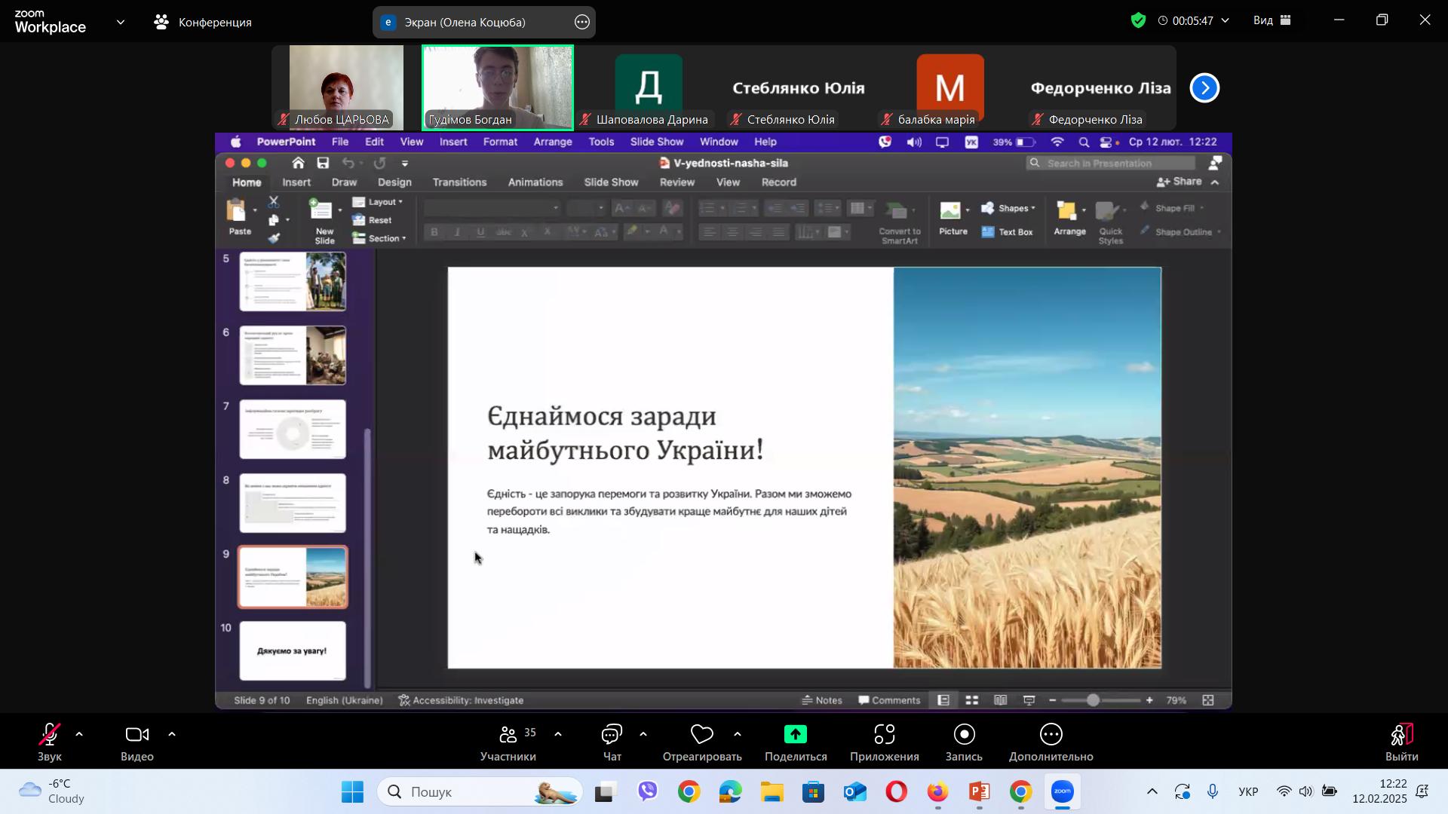This screenshot has height=814, width=1448.
Task: Show next participants with blue arrow
Action: (1204, 88)
